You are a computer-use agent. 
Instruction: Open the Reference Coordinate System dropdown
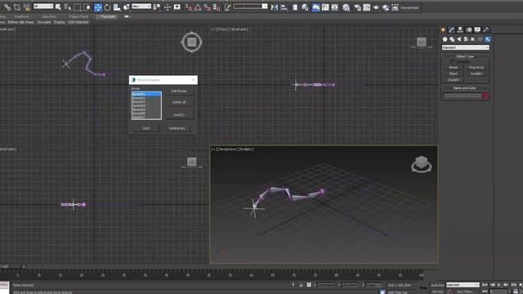[x=141, y=7]
